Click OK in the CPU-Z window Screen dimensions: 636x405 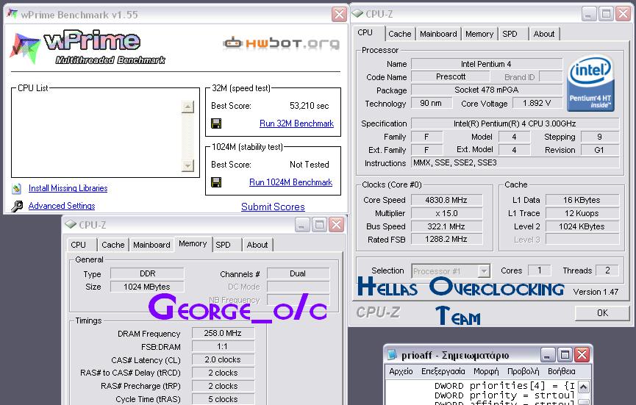click(x=602, y=312)
